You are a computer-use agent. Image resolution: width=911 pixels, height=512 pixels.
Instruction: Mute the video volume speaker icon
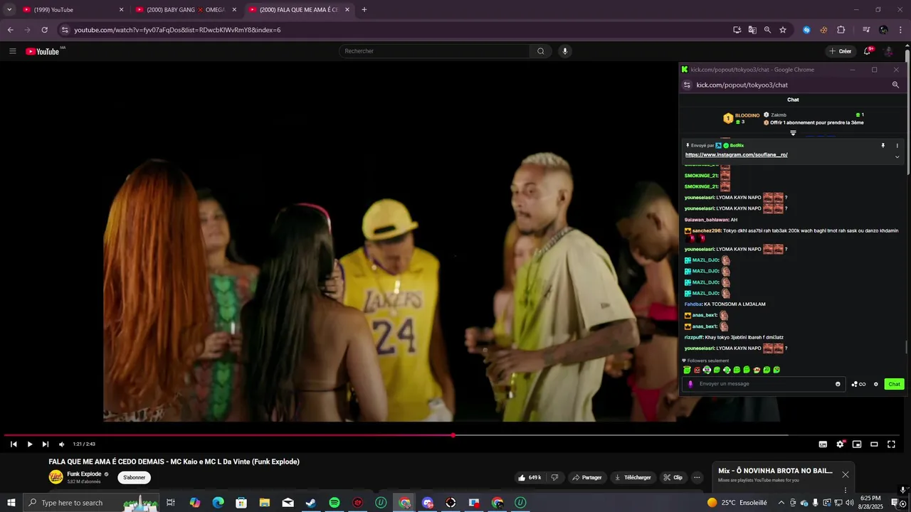pyautogui.click(x=62, y=444)
